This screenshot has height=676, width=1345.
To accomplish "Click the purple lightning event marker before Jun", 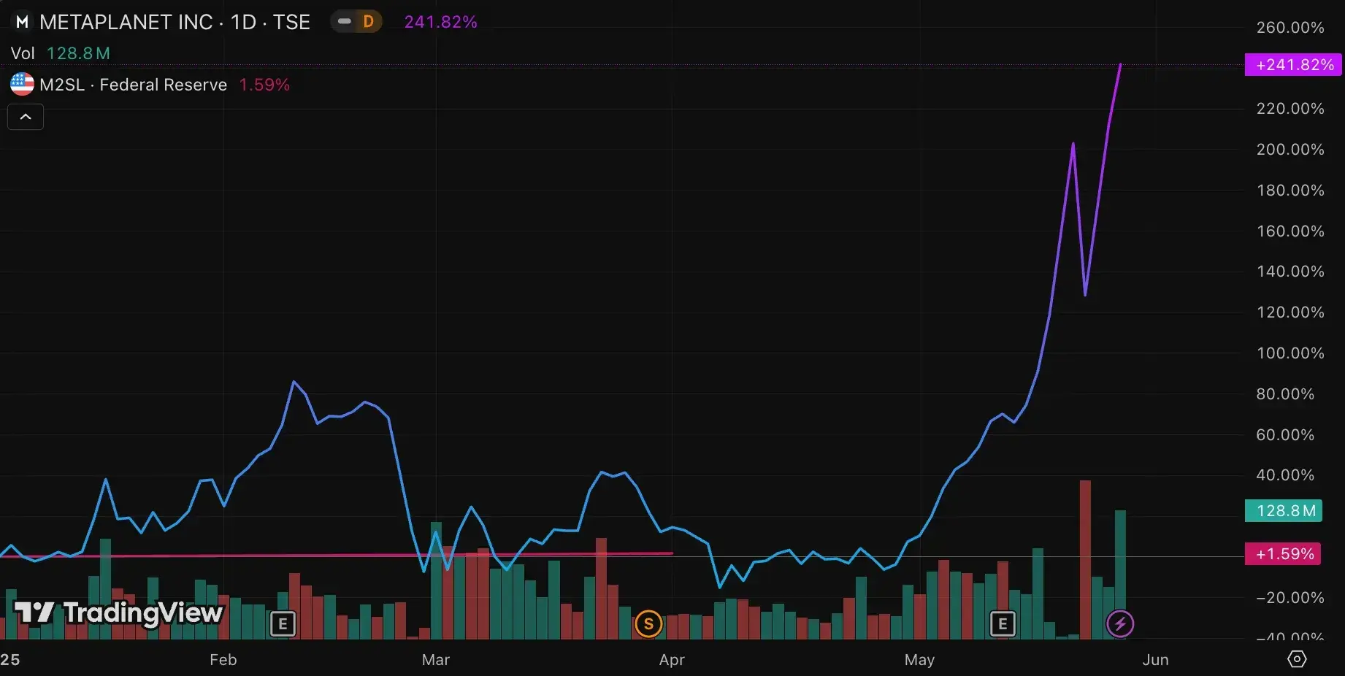I will (x=1119, y=623).
